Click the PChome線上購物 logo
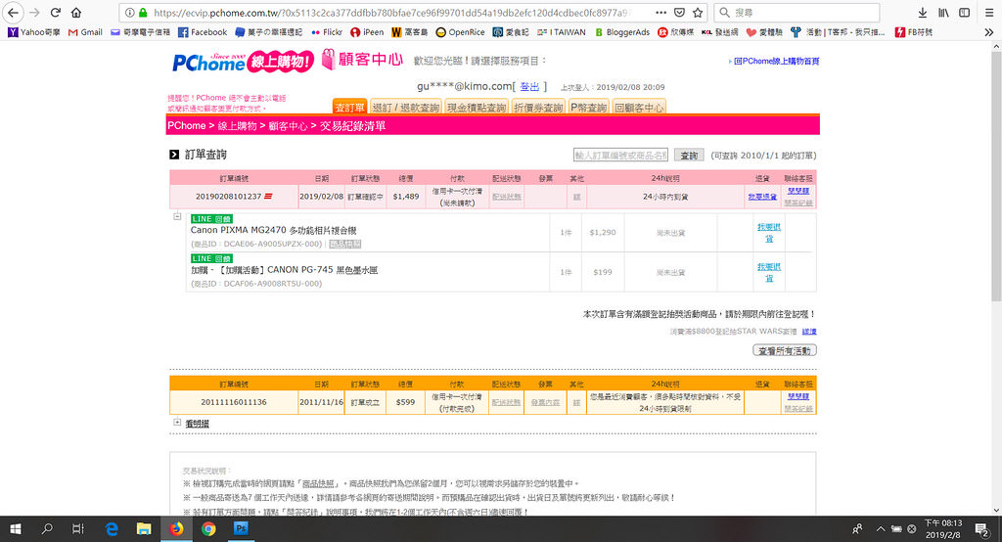Image resolution: width=1002 pixels, height=542 pixels. 243,62
